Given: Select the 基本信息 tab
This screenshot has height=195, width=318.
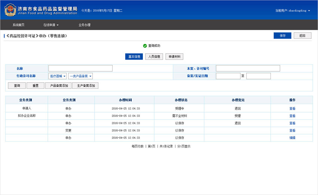Looking at the screenshot, I should 134,57.
